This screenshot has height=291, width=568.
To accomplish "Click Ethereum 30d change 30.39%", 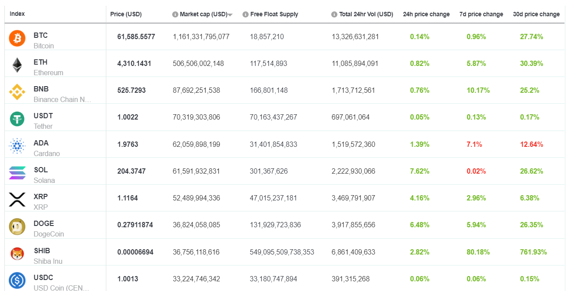I will 532,63.
